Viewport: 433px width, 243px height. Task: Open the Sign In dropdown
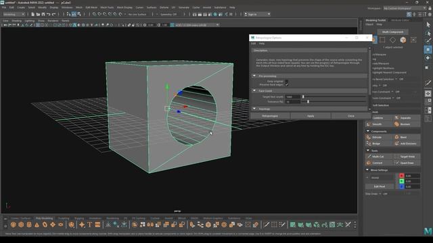click(257, 14)
